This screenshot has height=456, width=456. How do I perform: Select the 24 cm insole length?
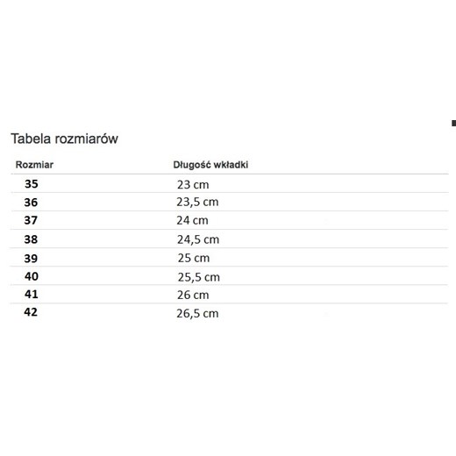click(x=192, y=220)
